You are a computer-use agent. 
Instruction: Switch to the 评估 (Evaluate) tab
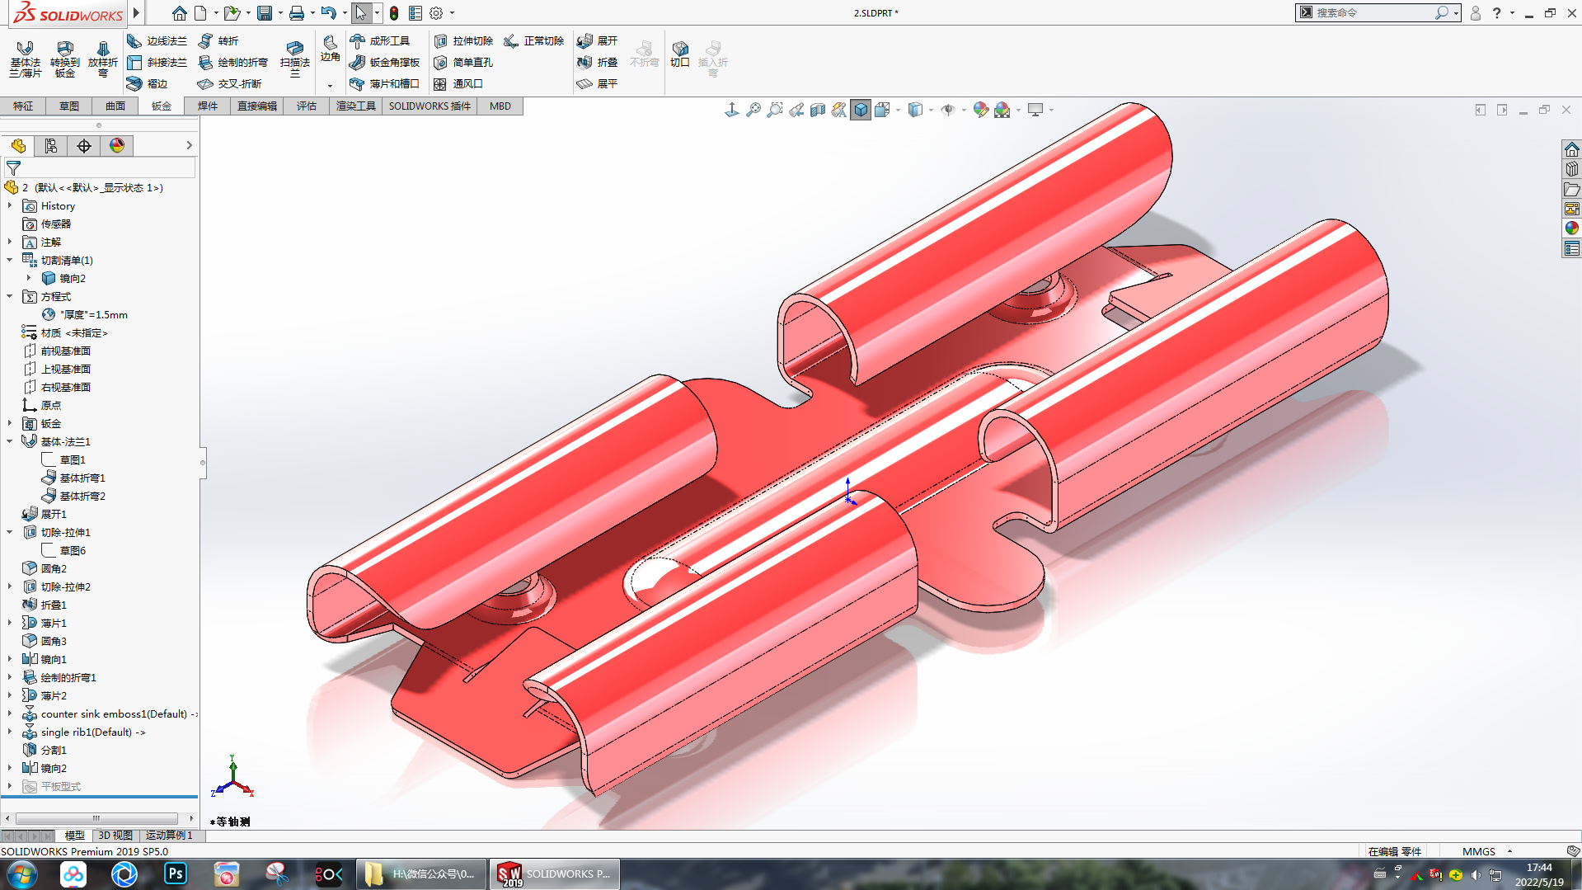(307, 106)
